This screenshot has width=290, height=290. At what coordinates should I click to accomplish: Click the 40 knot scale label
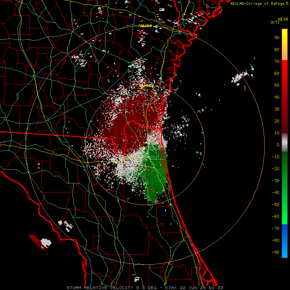pos(277,97)
